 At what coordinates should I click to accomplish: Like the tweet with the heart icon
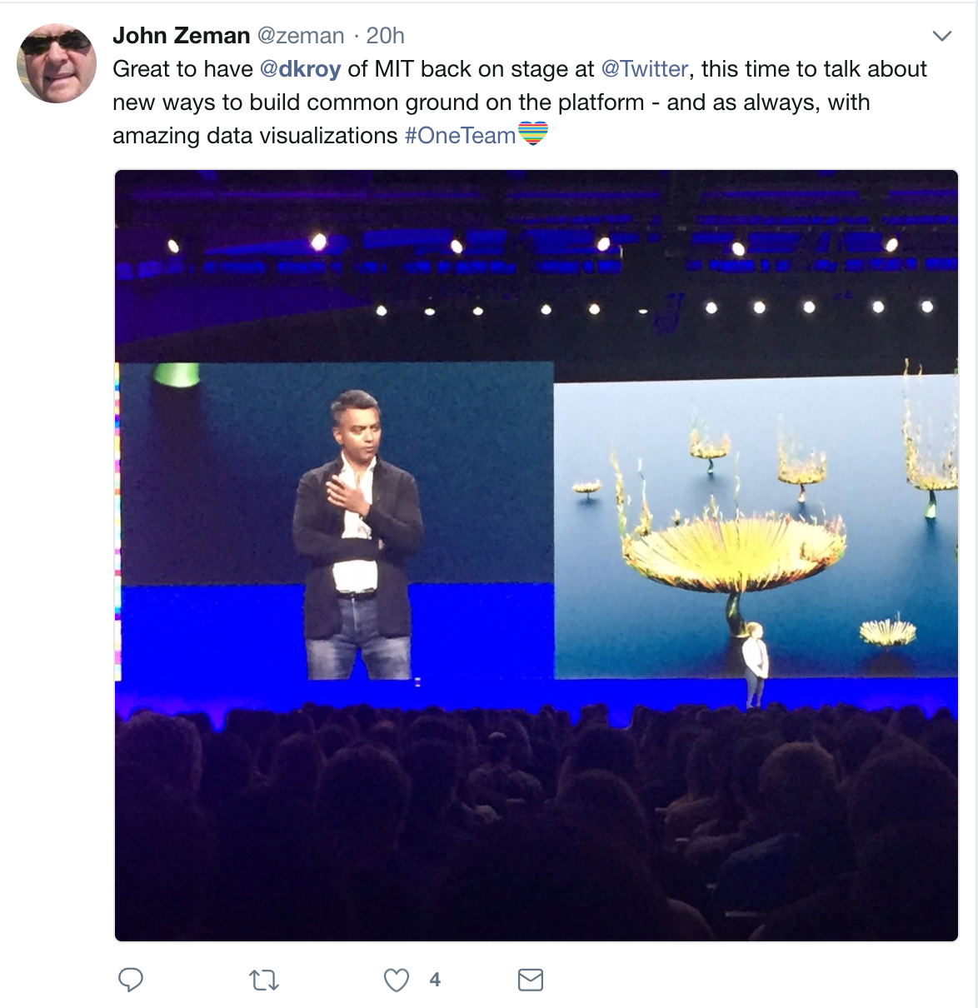pyautogui.click(x=396, y=981)
